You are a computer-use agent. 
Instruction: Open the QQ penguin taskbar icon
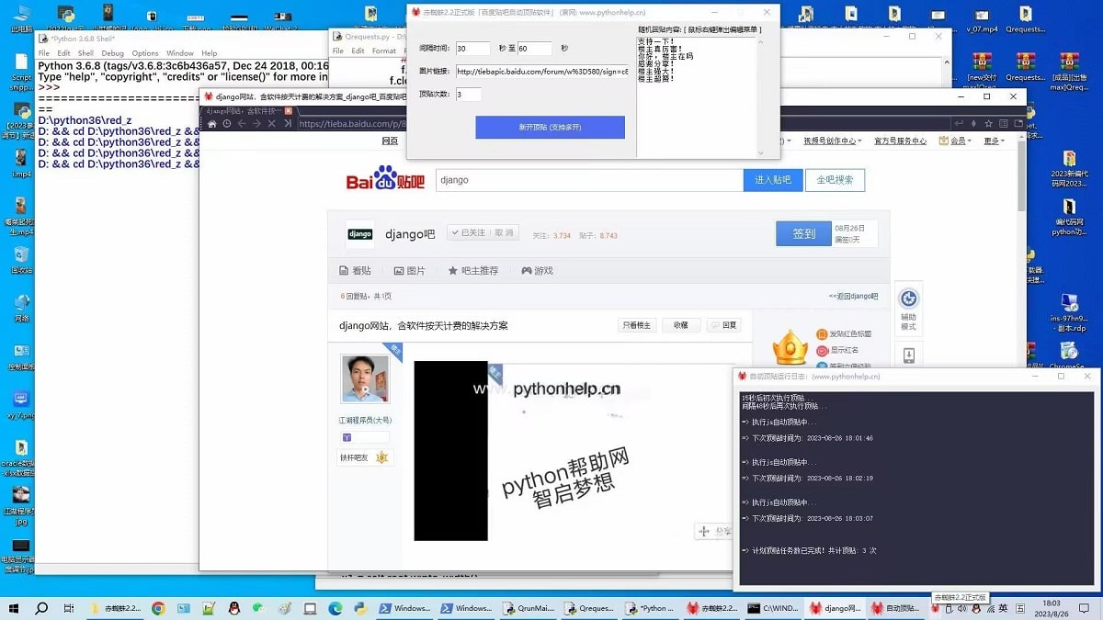[234, 608]
